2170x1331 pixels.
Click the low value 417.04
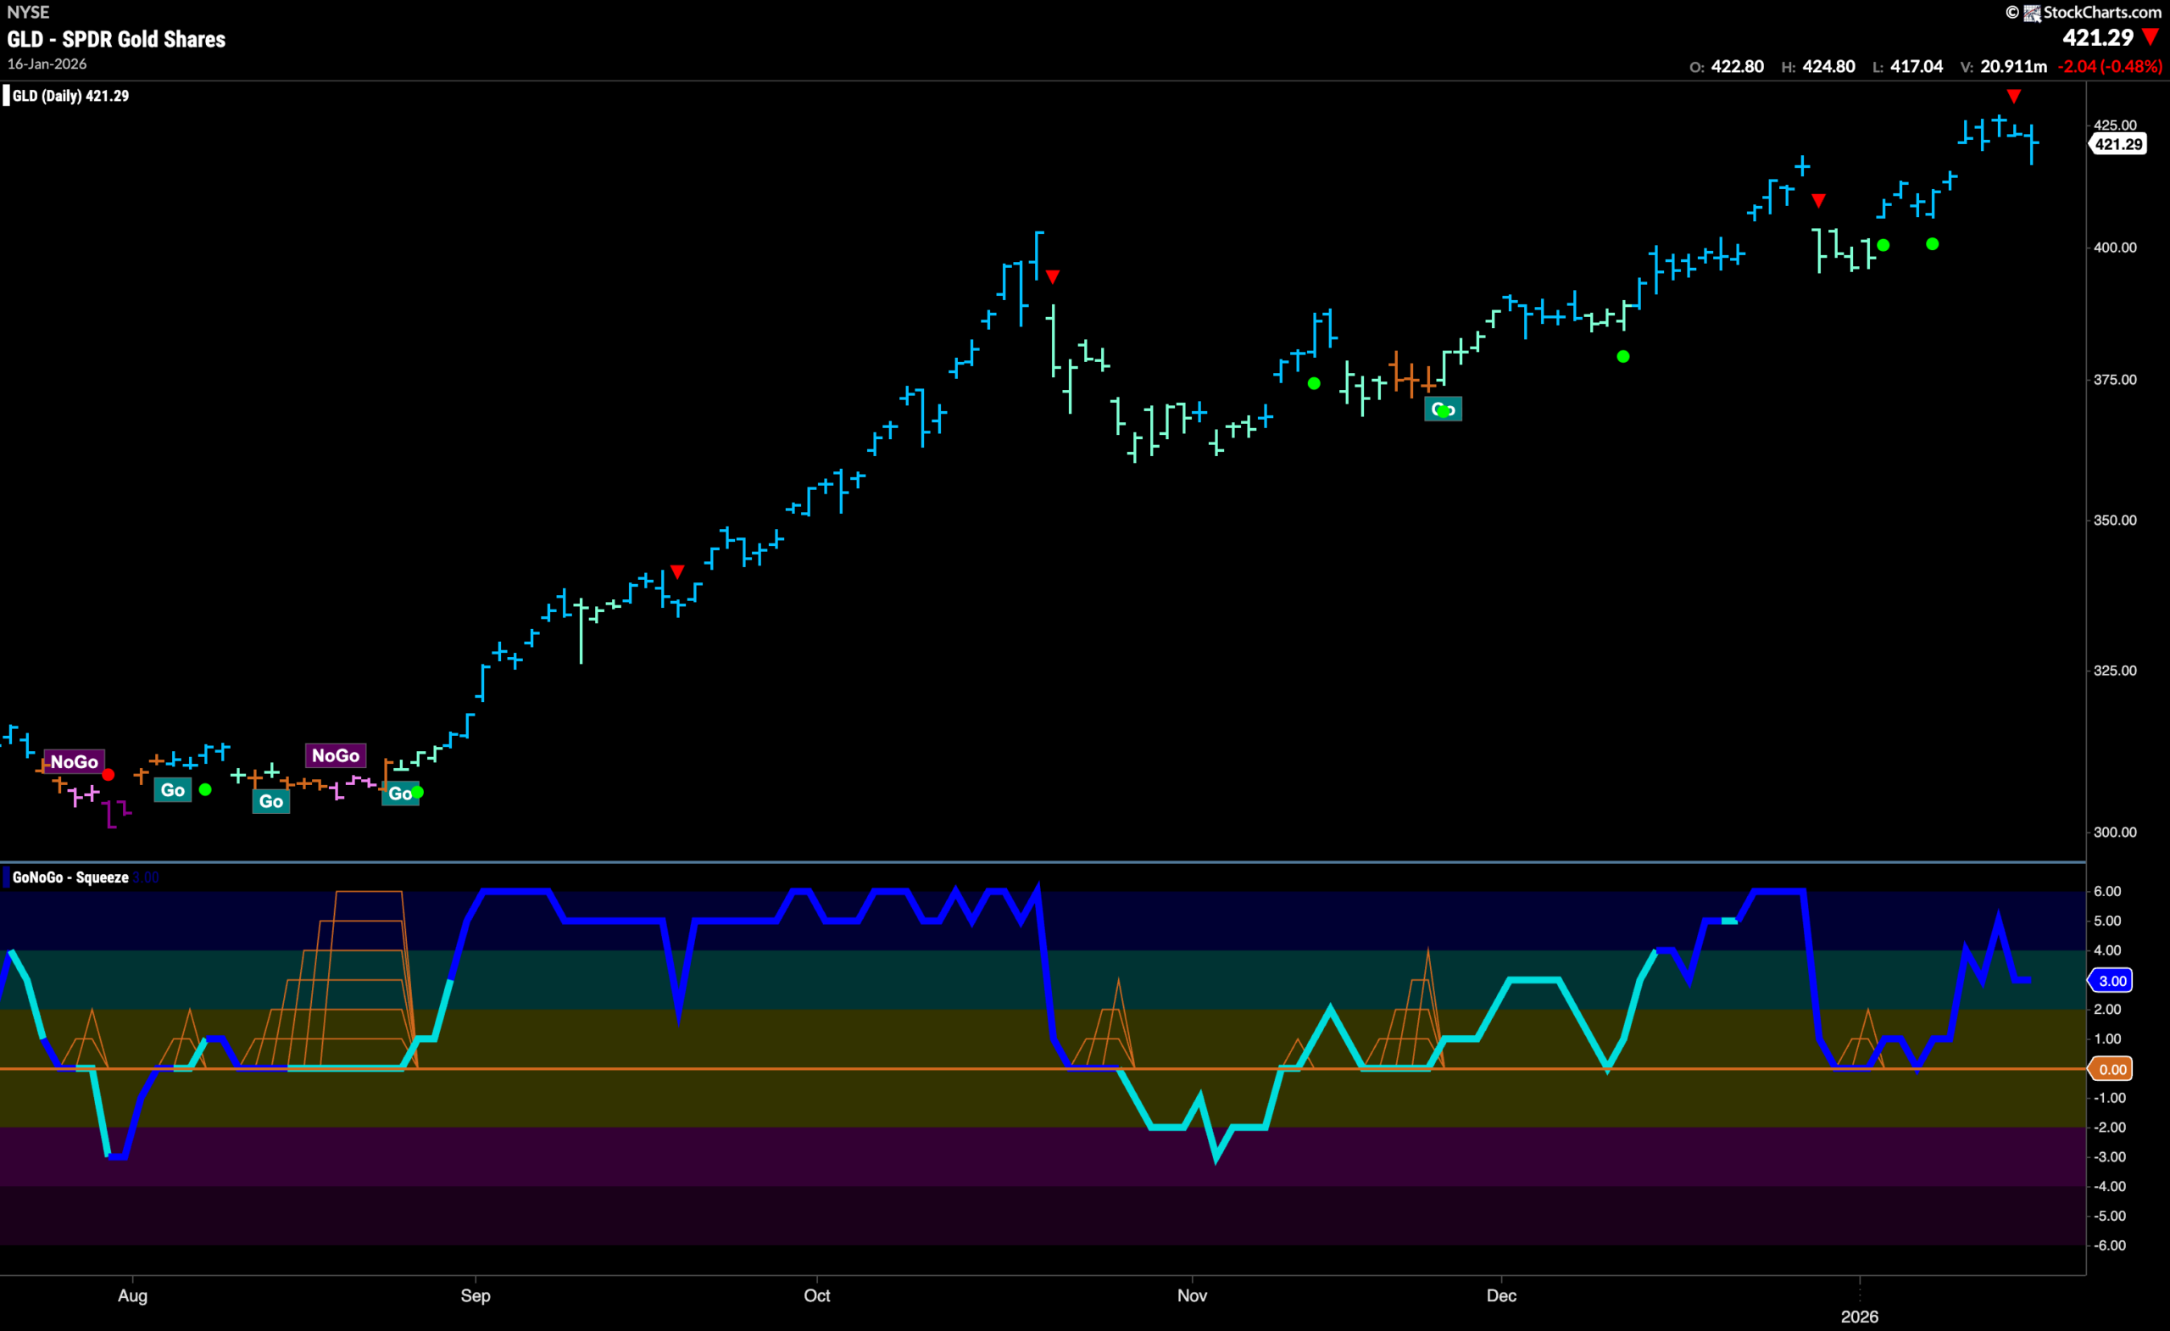[x=1917, y=66]
